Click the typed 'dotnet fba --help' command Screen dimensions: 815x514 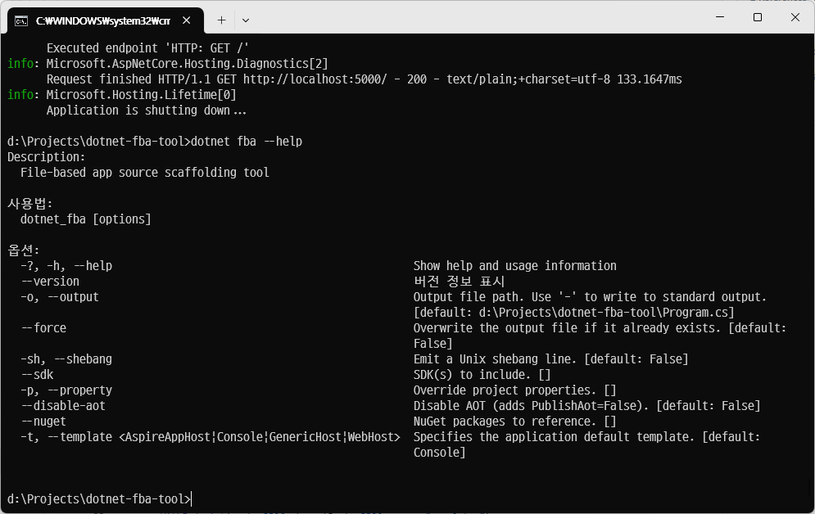[246, 142]
